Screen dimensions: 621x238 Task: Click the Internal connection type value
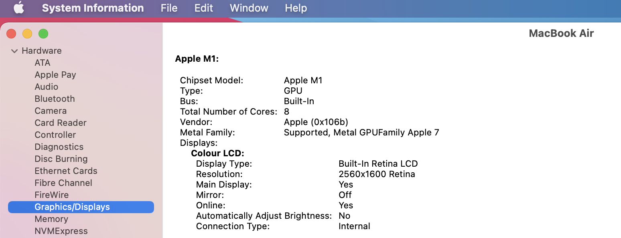pyautogui.click(x=354, y=226)
